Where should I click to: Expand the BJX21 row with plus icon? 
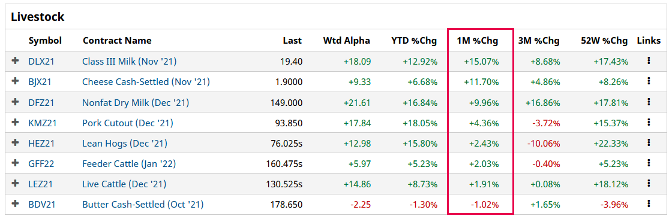[16, 81]
